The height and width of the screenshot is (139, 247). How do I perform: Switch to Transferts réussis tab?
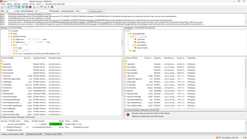point(53,134)
